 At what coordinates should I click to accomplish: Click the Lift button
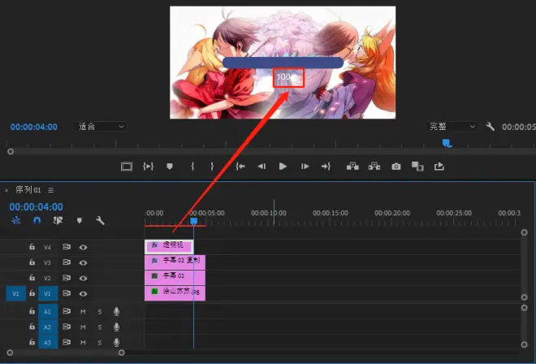point(352,167)
